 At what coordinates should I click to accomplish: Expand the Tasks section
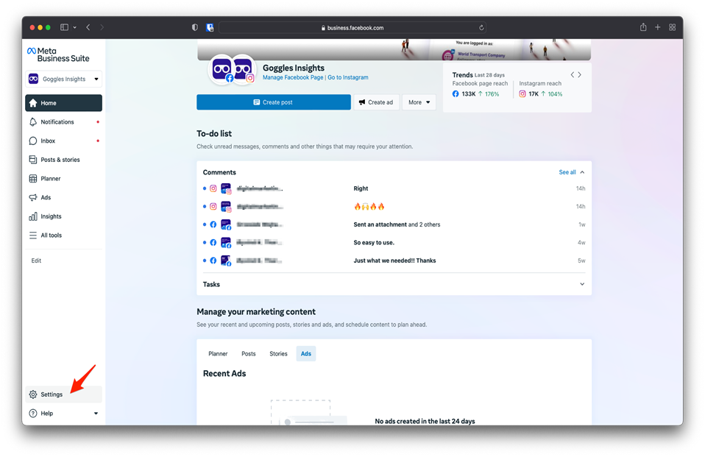tap(581, 284)
